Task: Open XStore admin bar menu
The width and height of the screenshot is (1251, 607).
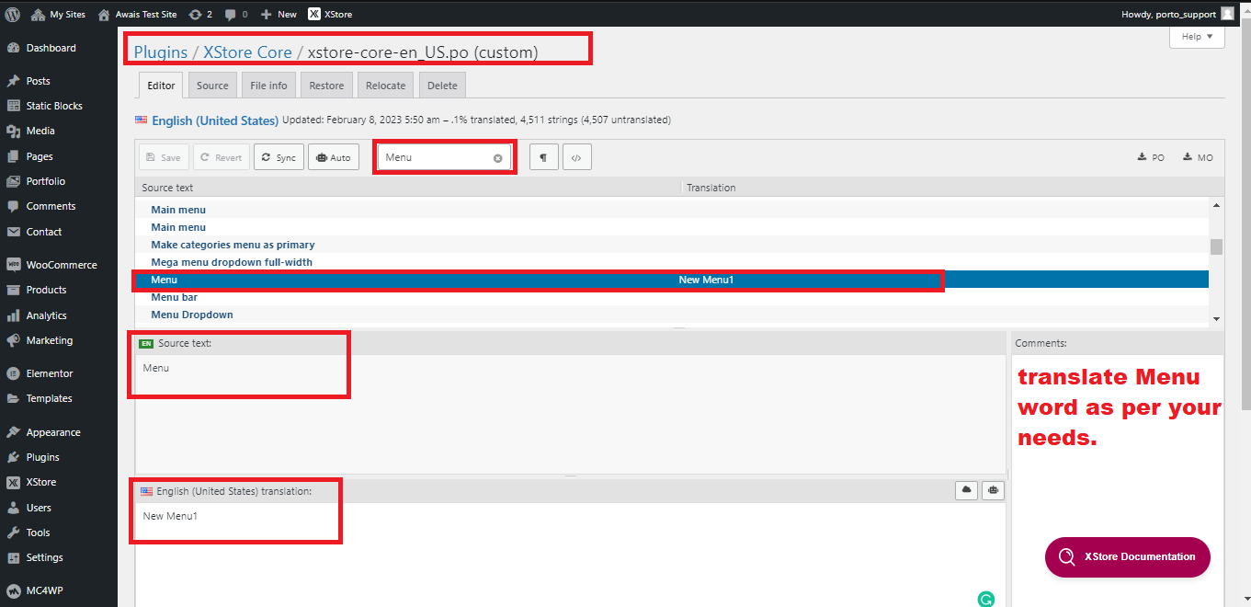Action: [x=330, y=14]
